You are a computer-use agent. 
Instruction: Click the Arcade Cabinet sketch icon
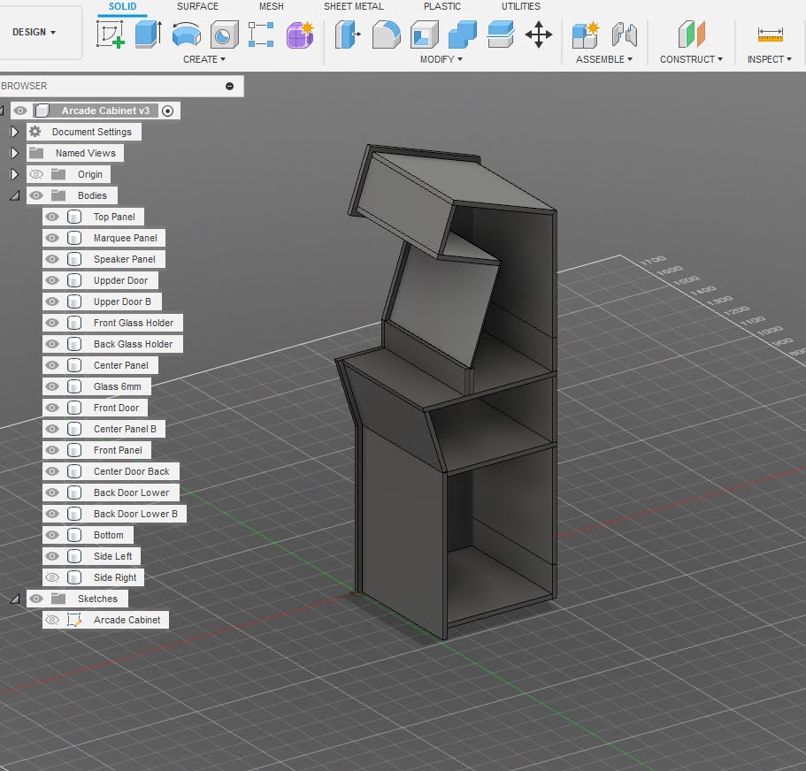pos(74,620)
